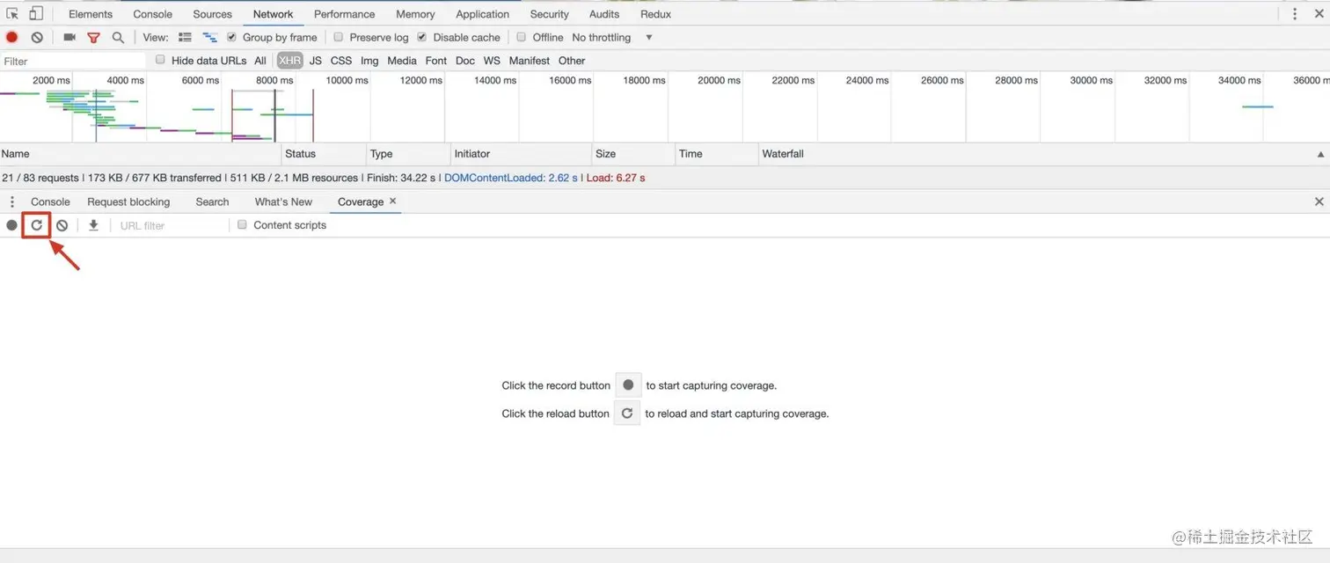Filter requests by Img
This screenshot has width=1330, height=563.
(x=369, y=61)
